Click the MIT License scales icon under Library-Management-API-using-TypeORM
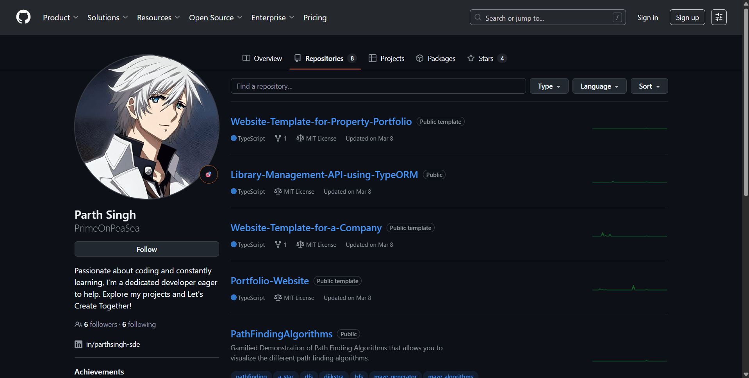 (278, 191)
